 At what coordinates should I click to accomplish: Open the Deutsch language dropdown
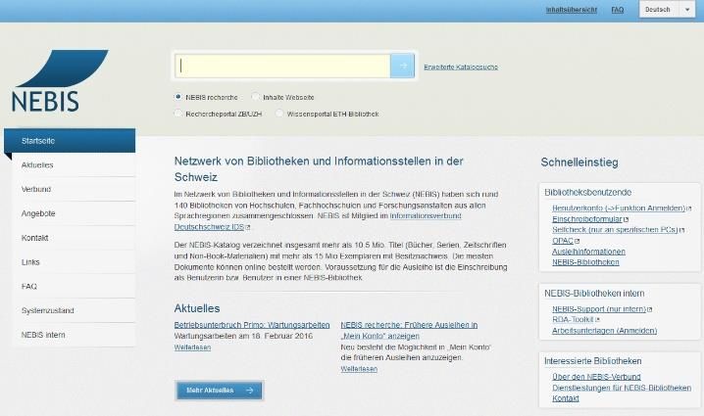click(x=667, y=10)
